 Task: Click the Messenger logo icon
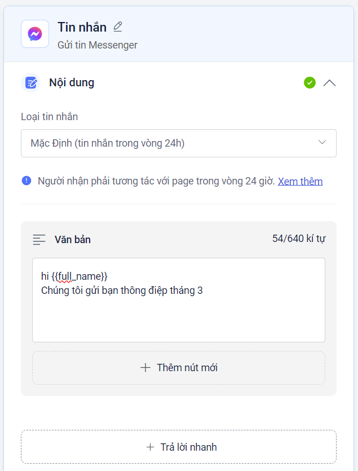point(35,34)
